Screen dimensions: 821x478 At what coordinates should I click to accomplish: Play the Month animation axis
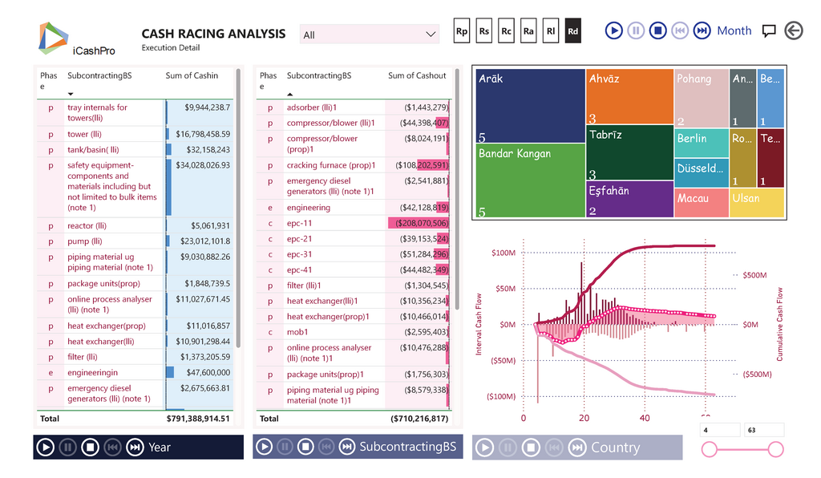point(613,30)
